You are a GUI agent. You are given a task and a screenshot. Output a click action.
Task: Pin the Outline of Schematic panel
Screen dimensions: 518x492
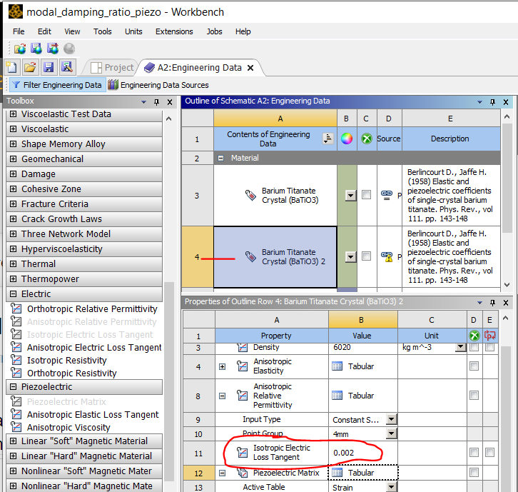492,102
